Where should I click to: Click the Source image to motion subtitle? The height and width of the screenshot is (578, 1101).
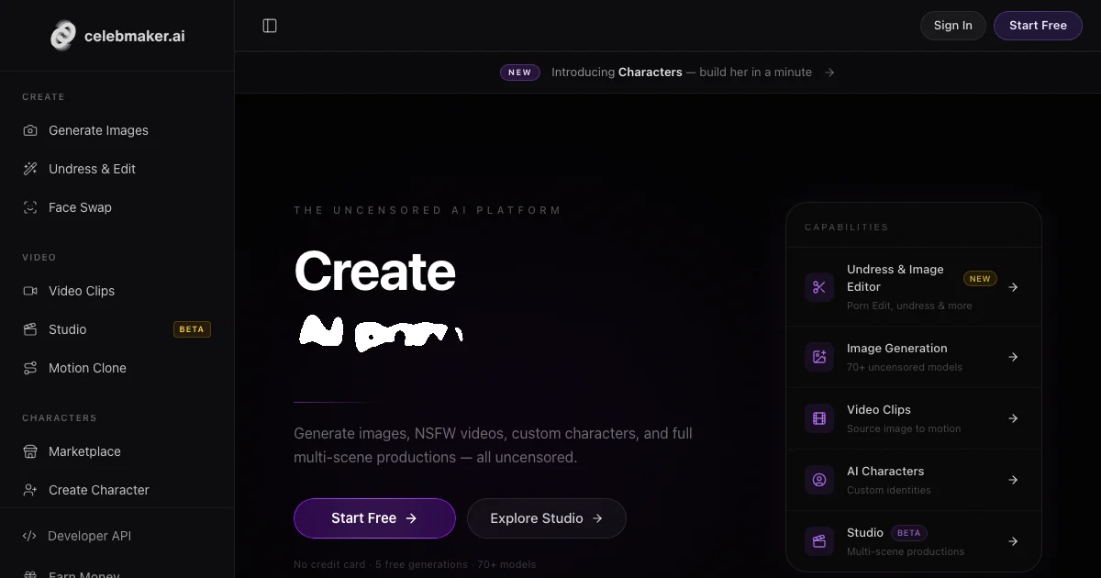[x=904, y=428]
